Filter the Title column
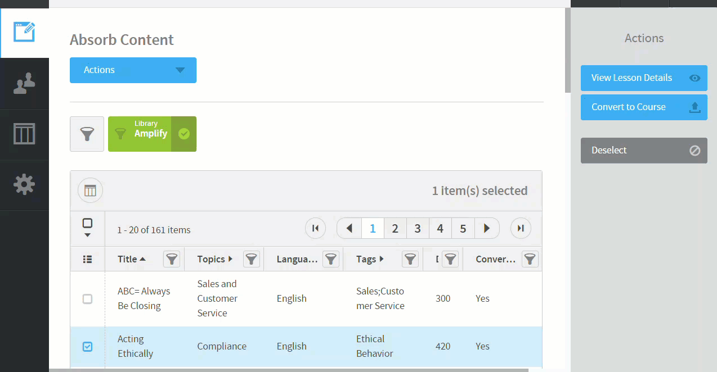The width and height of the screenshot is (717, 372). click(172, 259)
